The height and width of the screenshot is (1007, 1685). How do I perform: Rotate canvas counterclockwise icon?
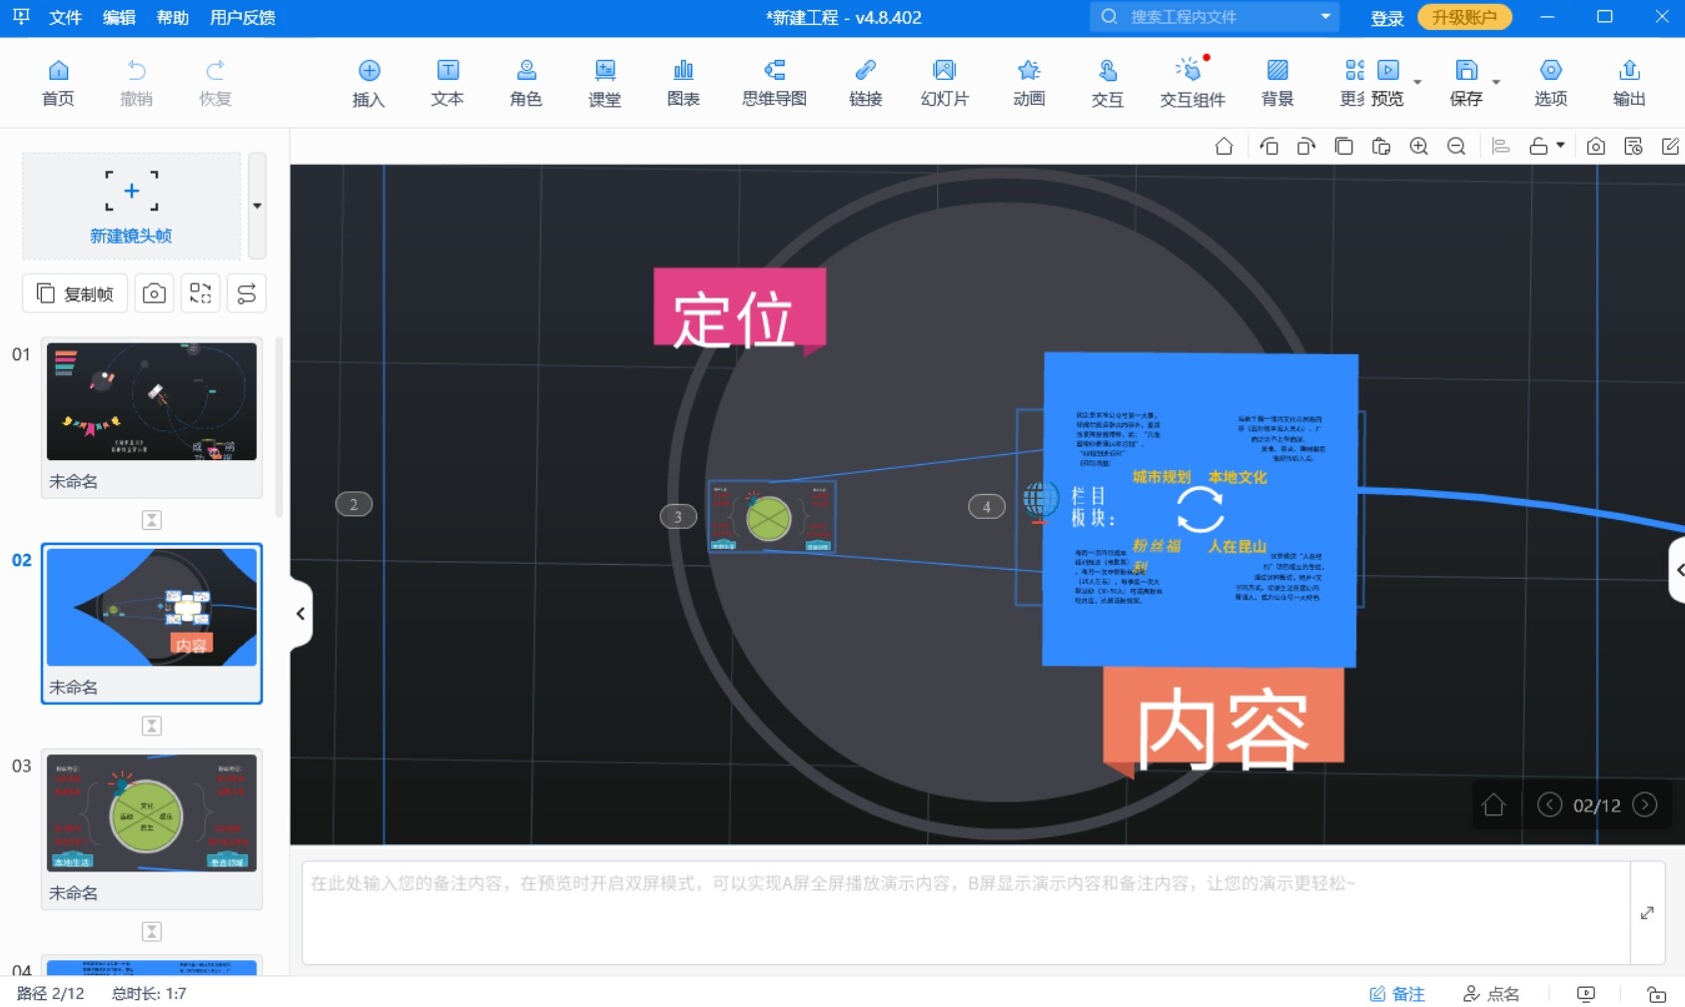(1269, 147)
